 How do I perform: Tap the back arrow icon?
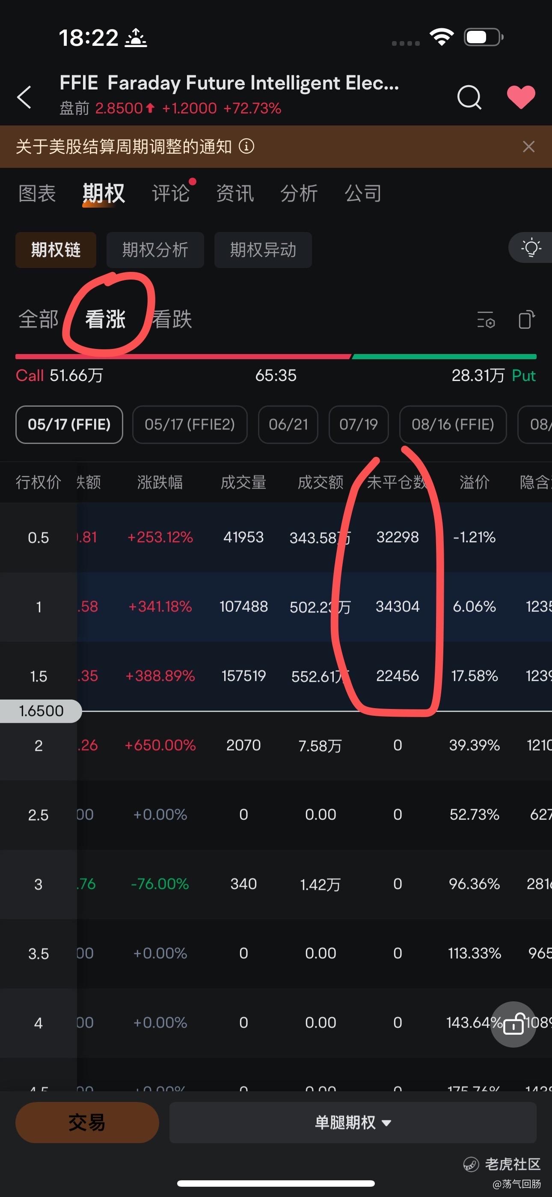click(24, 97)
